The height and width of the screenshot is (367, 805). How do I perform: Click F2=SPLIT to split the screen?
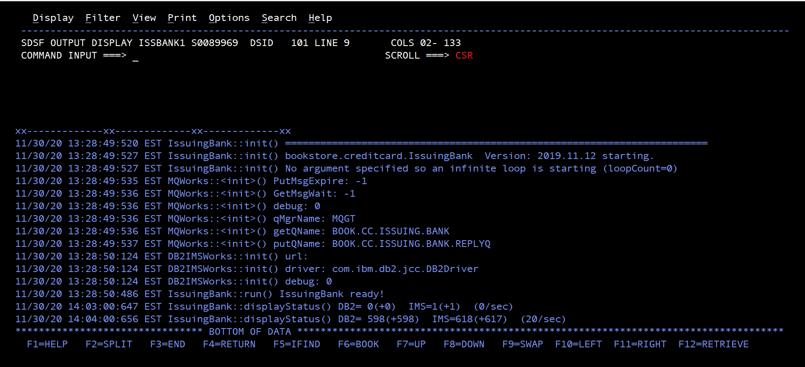pos(109,344)
